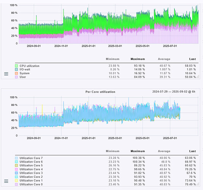Image resolution: width=203 pixels, height=190 pixels.
Task: Select the Utilization Core 5 label
Action: point(31,166)
